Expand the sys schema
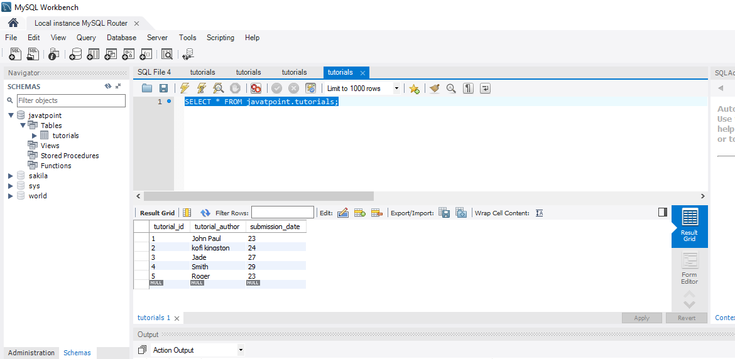This screenshot has height=359, width=735. 11,186
